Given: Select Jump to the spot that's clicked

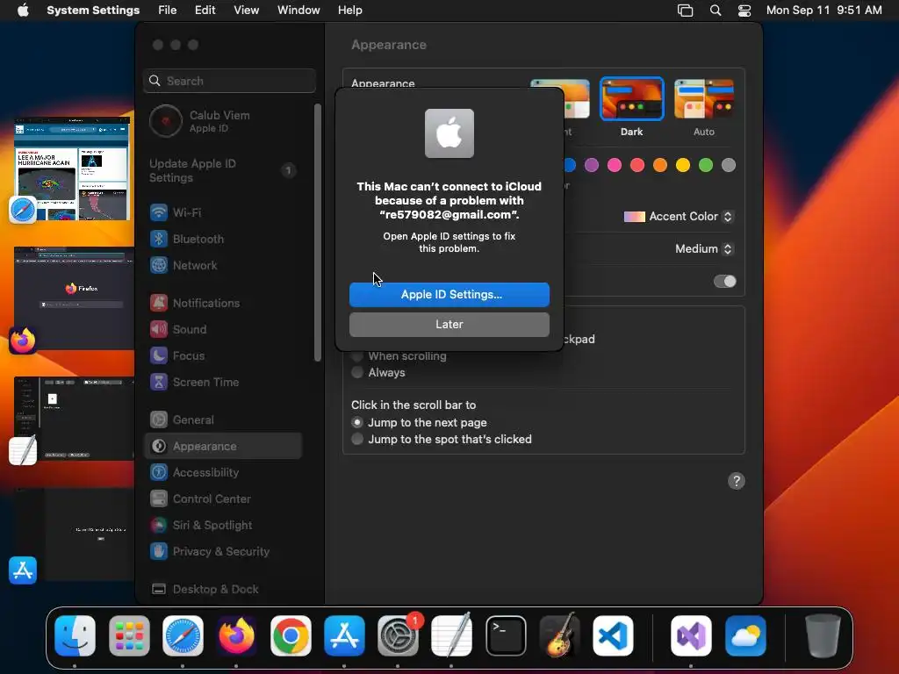Looking at the screenshot, I should tap(356, 439).
